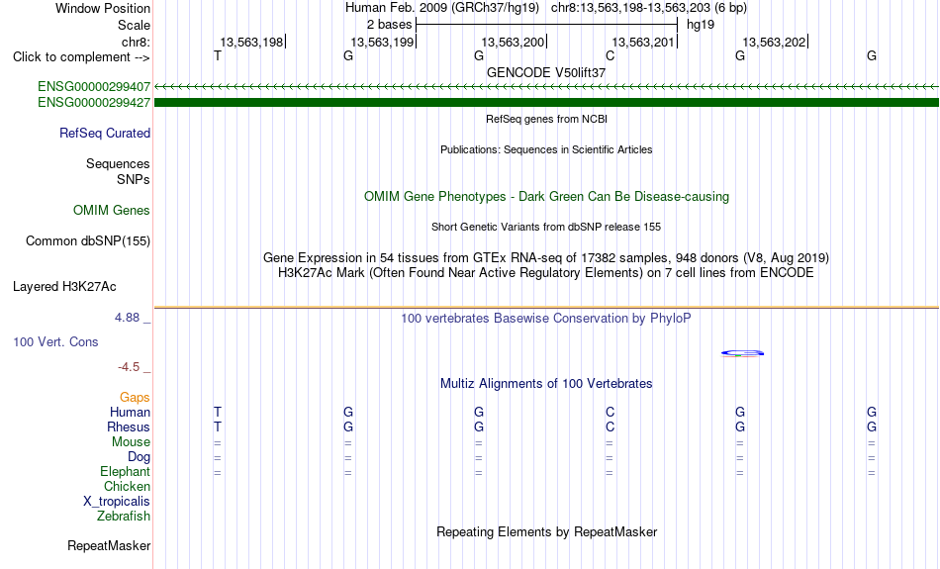Click the -4.5 PhyloP lower limit value
The height and width of the screenshot is (569, 940).
click(129, 367)
